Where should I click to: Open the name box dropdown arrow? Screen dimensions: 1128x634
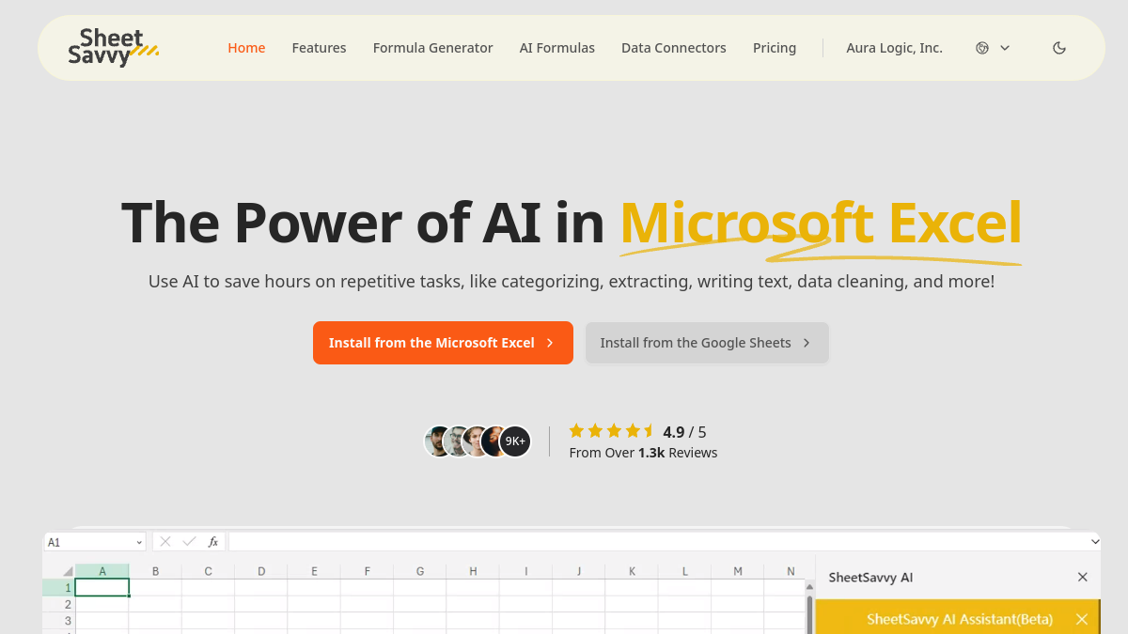[x=140, y=542]
